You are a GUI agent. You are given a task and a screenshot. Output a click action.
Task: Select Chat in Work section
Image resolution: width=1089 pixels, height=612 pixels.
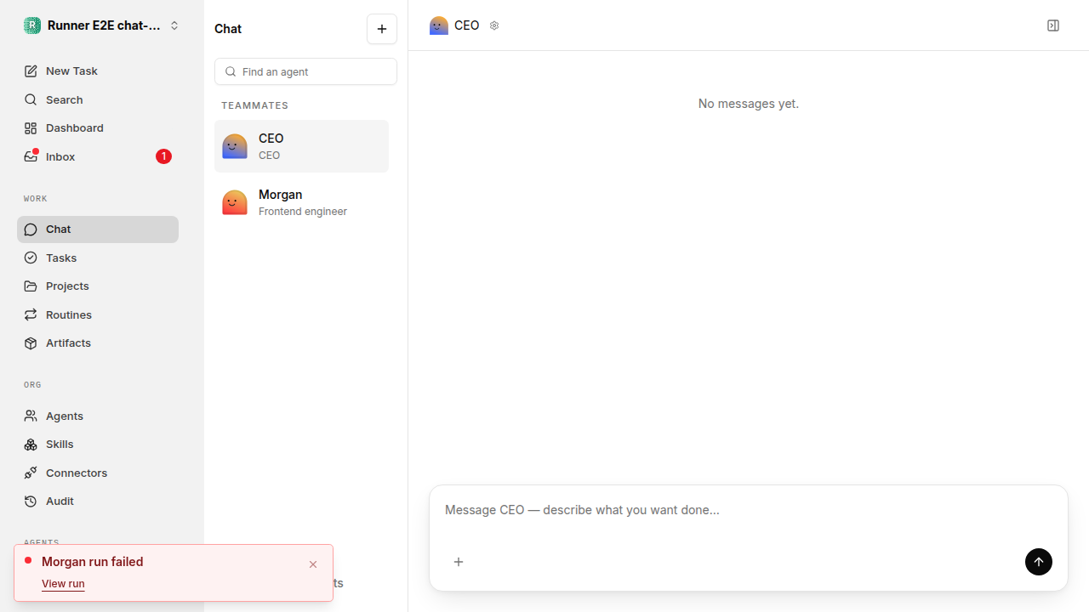[x=98, y=229]
